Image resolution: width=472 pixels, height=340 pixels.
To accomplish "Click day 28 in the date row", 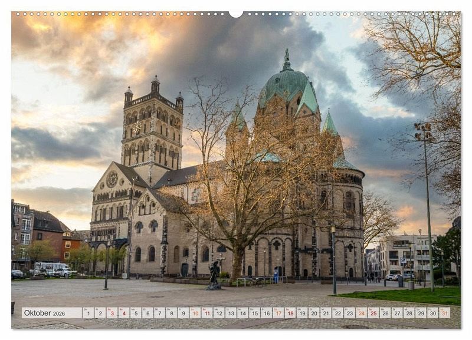I will tap(408, 313).
